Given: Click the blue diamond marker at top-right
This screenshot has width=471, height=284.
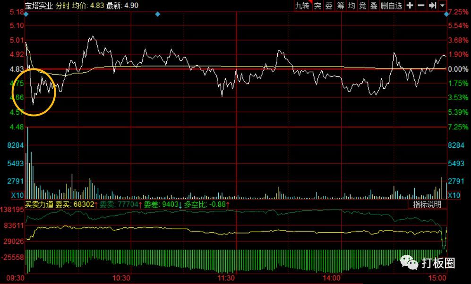Looking at the screenshot, I should point(446,14).
